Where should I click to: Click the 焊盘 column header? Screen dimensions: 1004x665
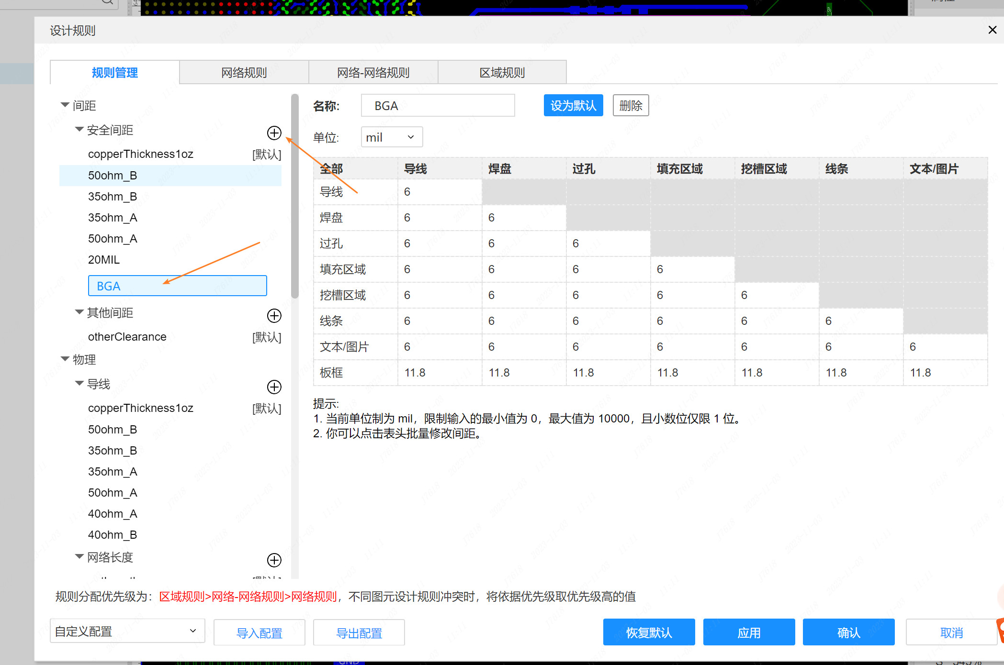click(524, 168)
